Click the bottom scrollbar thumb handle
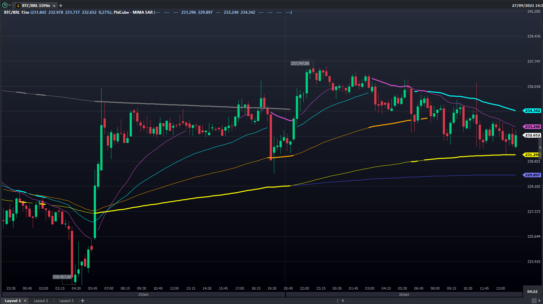Screen dimensions: 543x304 tap(534, 301)
